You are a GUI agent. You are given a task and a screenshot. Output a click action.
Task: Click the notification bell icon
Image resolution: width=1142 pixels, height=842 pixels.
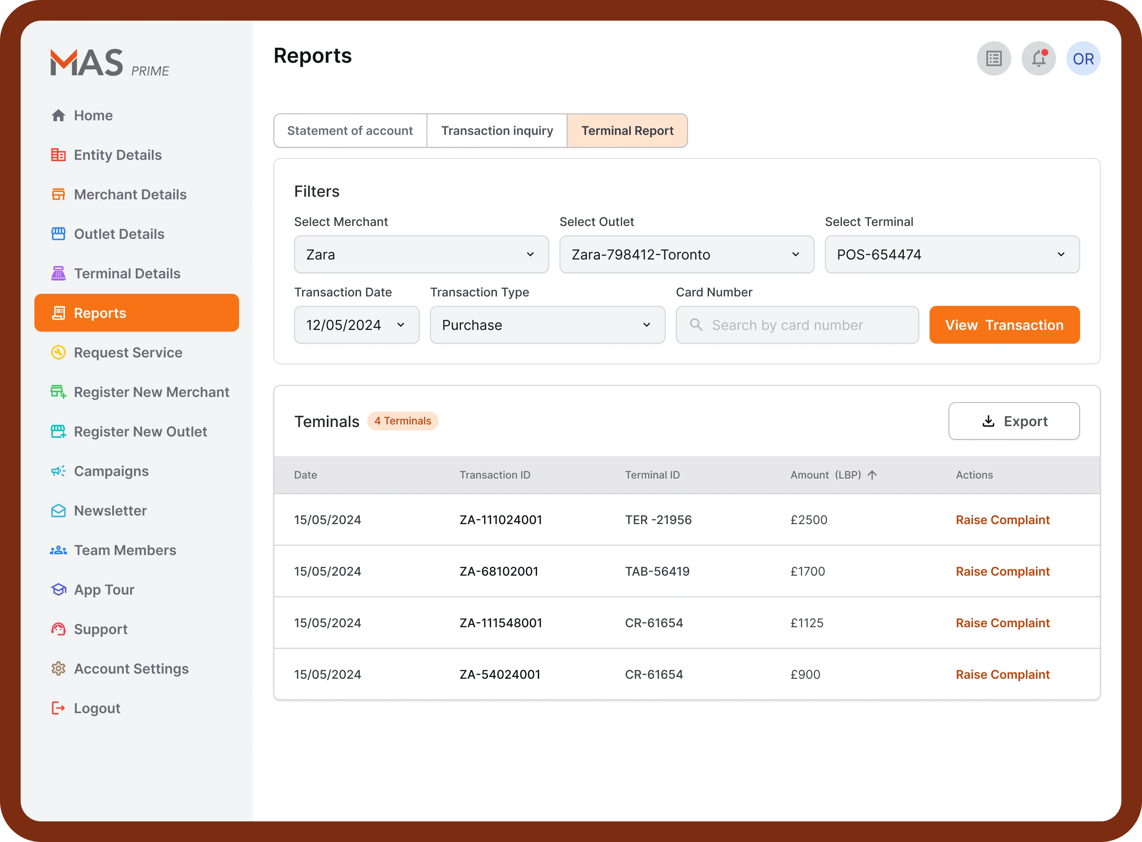(x=1038, y=58)
